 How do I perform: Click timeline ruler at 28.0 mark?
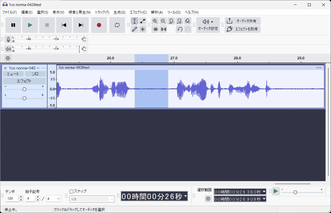(x=237, y=58)
